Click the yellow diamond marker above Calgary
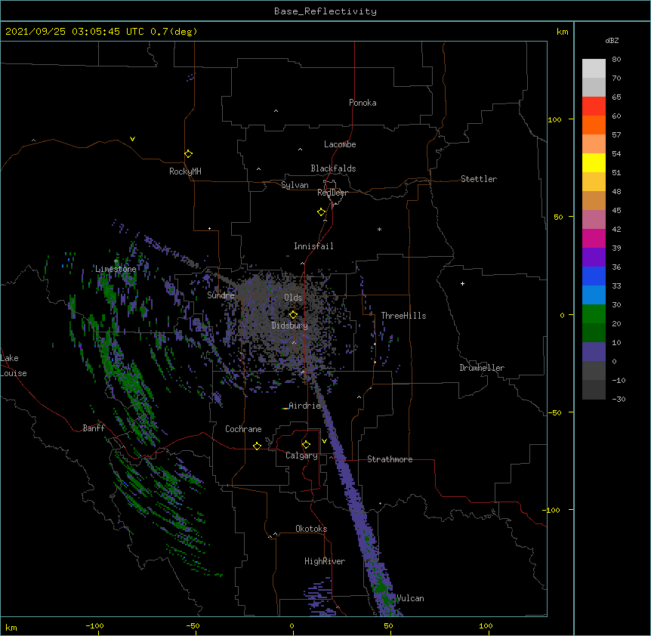Viewport: 651px width, 636px height. (x=306, y=445)
